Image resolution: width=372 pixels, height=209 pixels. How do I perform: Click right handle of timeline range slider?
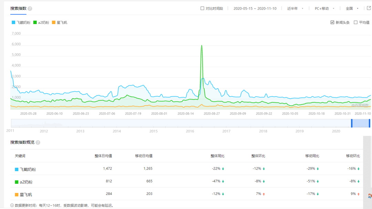coord(369,123)
